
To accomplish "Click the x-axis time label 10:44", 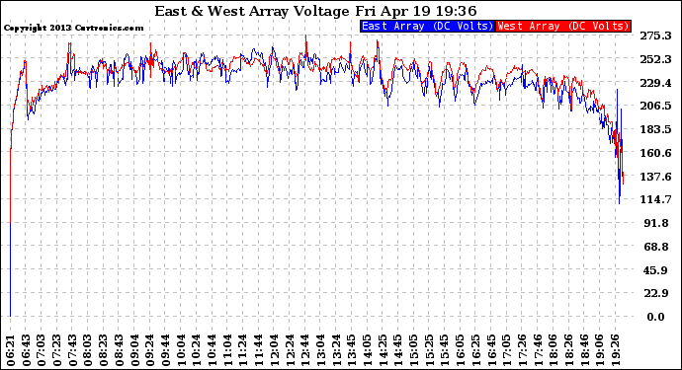I will 212,350.
